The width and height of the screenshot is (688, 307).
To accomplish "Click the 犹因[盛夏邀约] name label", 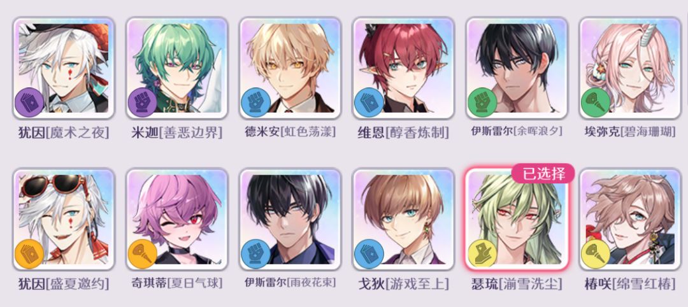I will (x=64, y=284).
